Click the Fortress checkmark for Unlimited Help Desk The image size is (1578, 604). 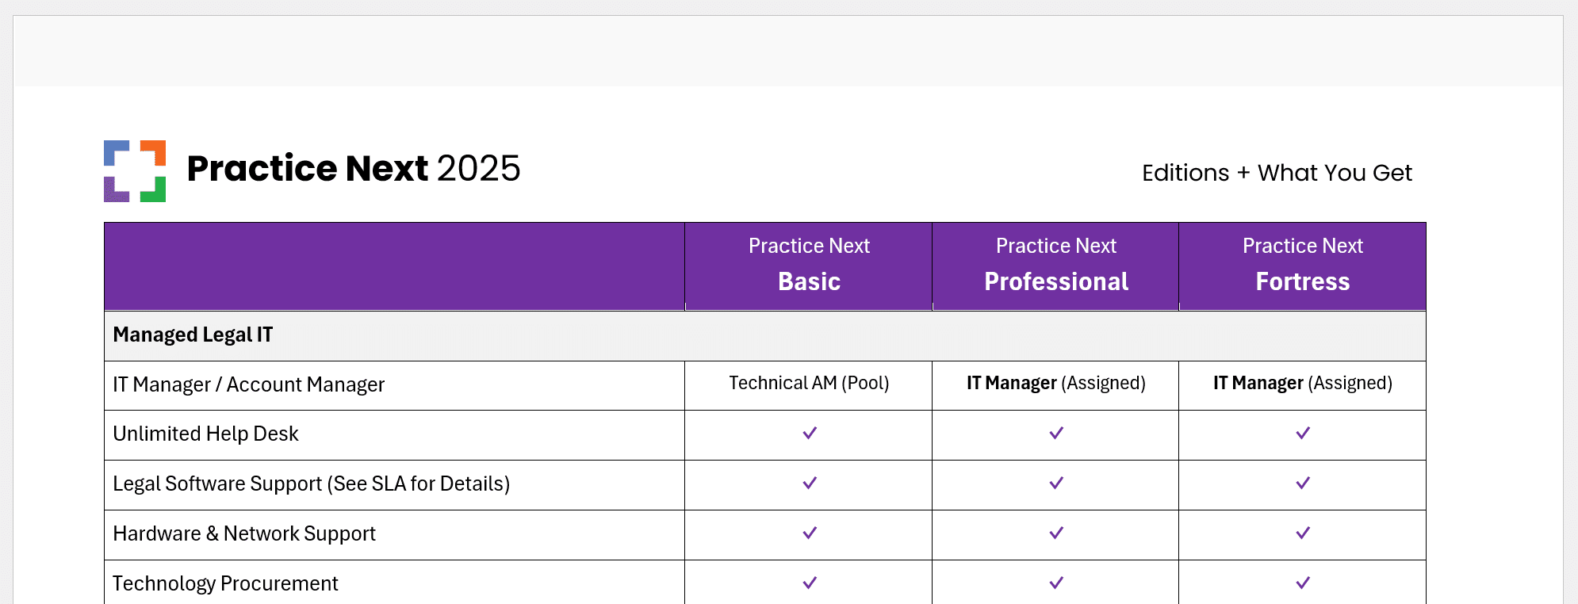point(1302,433)
